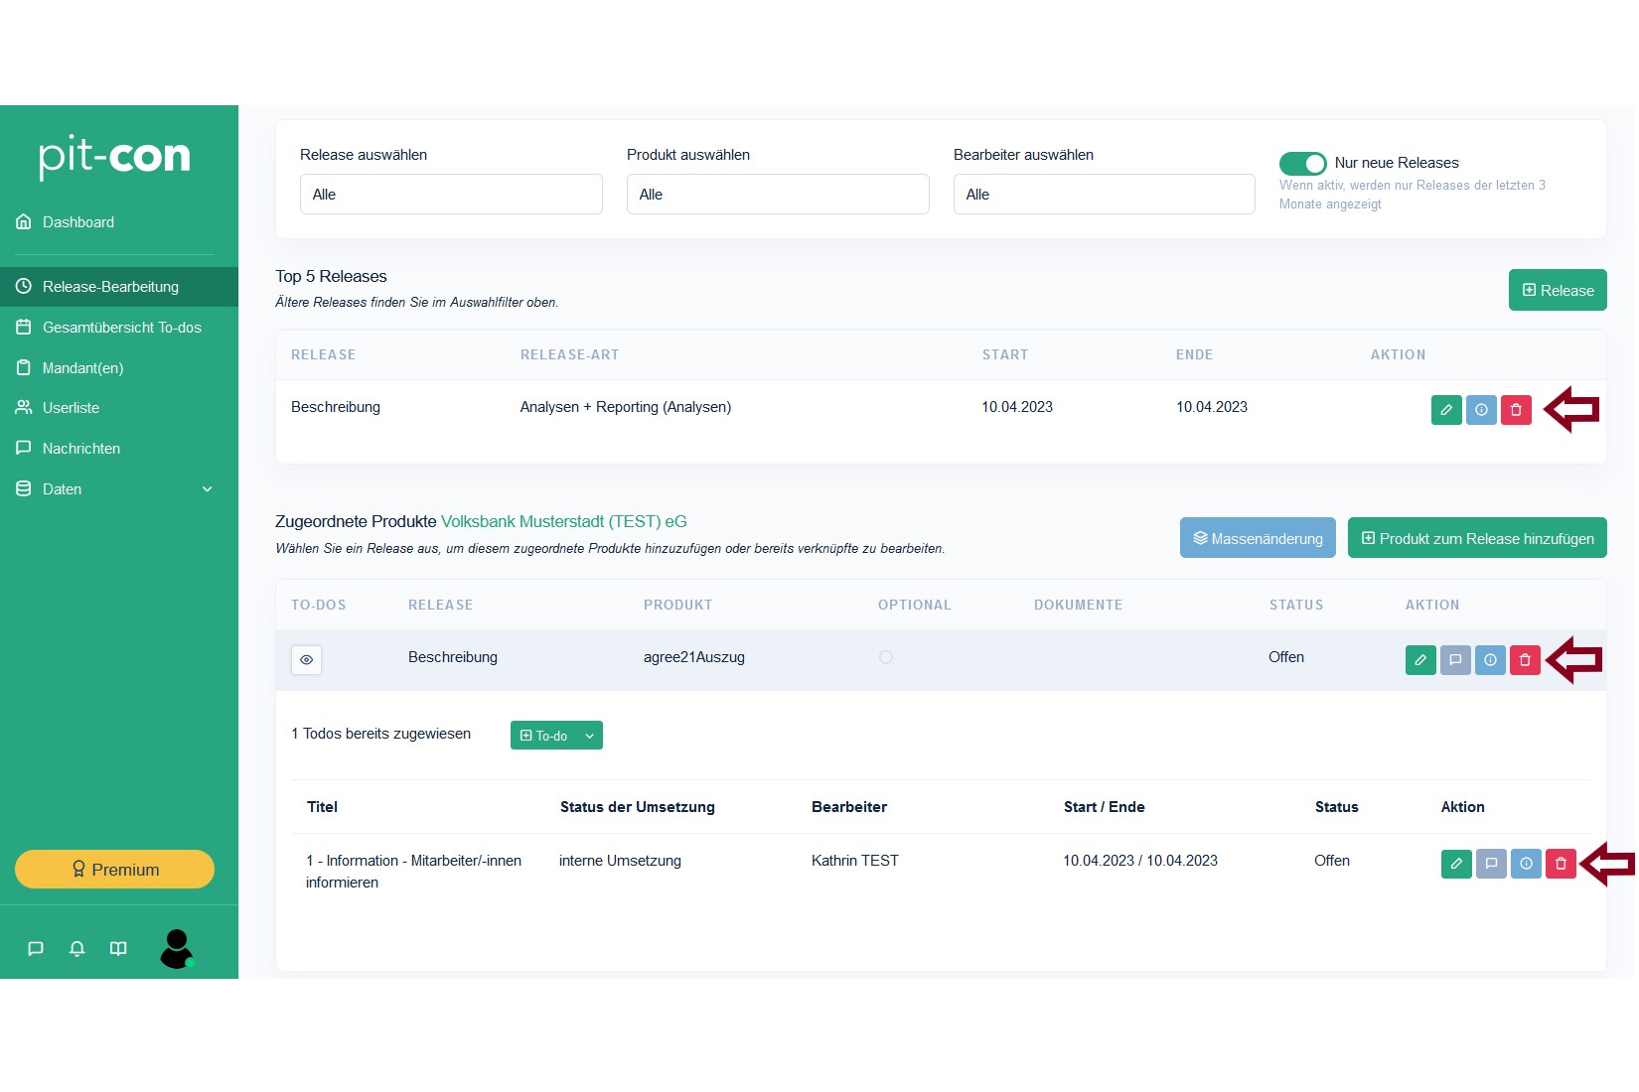
Task: Click the DOKUMENTE column header
Action: pyautogui.click(x=1078, y=606)
